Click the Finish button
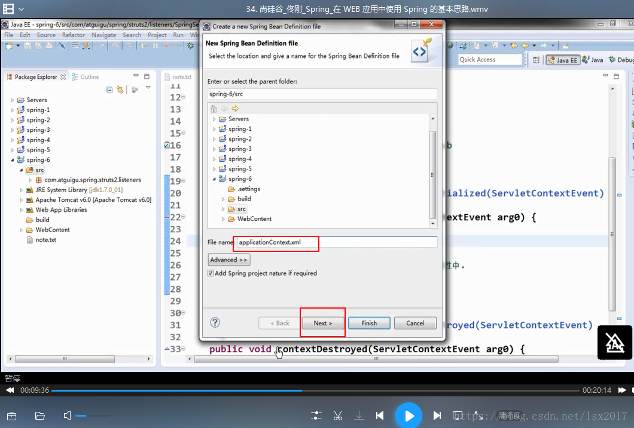 pyautogui.click(x=369, y=323)
